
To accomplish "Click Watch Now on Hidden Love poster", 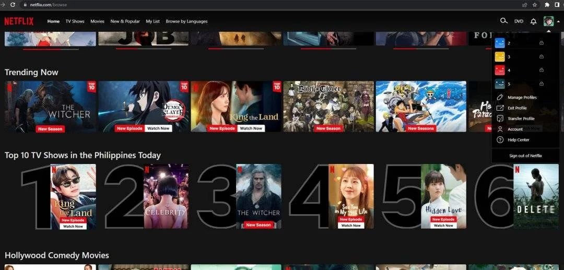I will 443,226.
